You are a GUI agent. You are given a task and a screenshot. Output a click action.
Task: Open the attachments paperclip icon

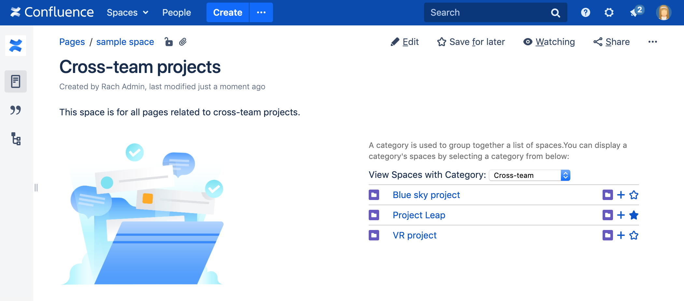(183, 42)
